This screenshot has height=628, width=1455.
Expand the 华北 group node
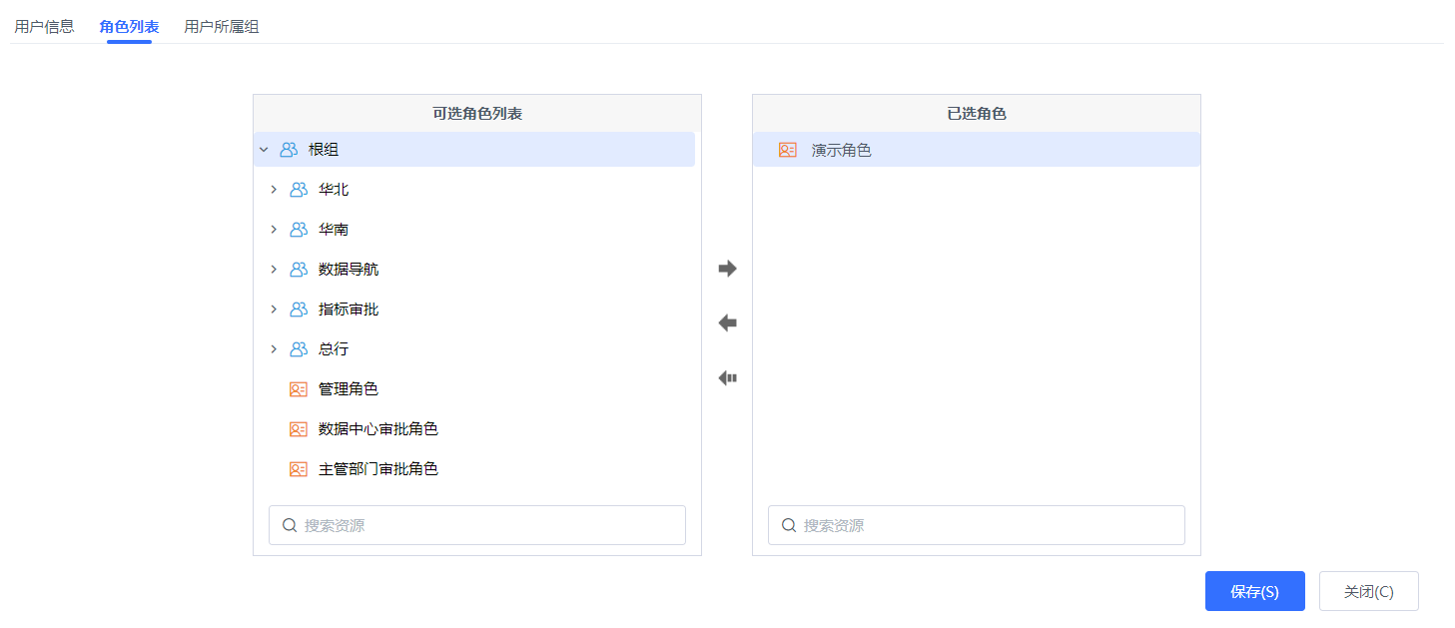(274, 190)
